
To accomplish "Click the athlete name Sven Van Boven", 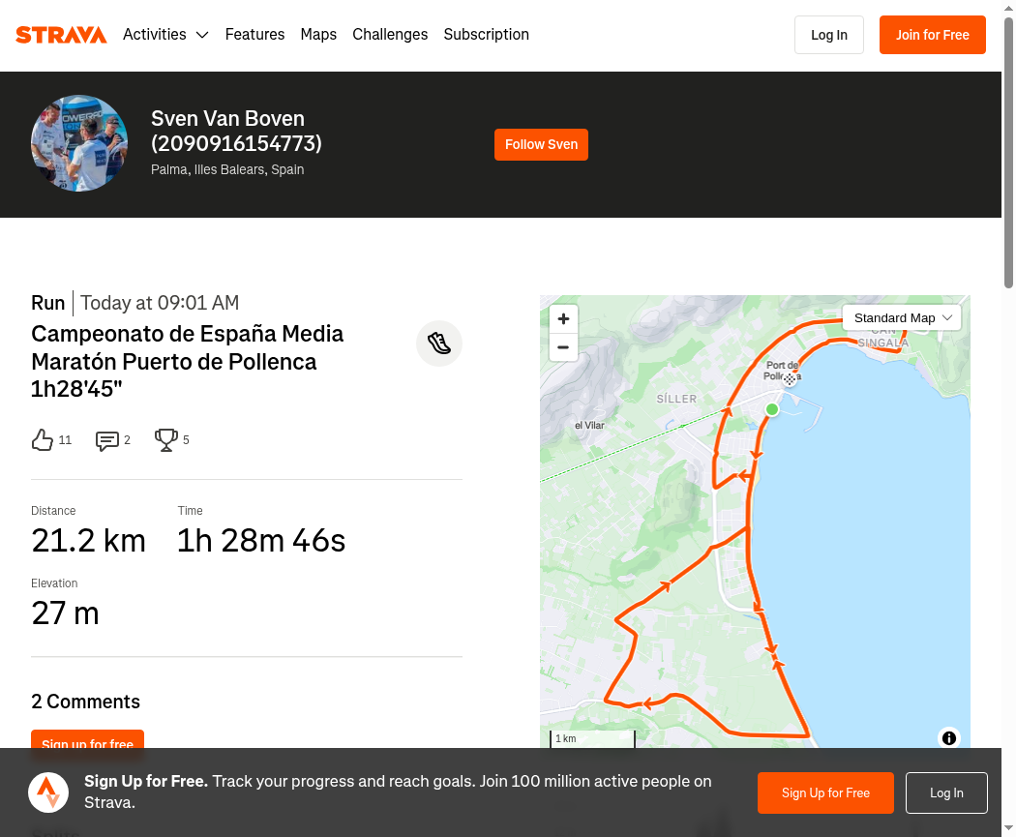I will 236,131.
